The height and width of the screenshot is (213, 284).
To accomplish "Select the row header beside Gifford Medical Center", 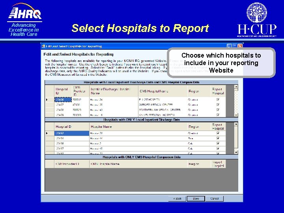I will 49,105.
